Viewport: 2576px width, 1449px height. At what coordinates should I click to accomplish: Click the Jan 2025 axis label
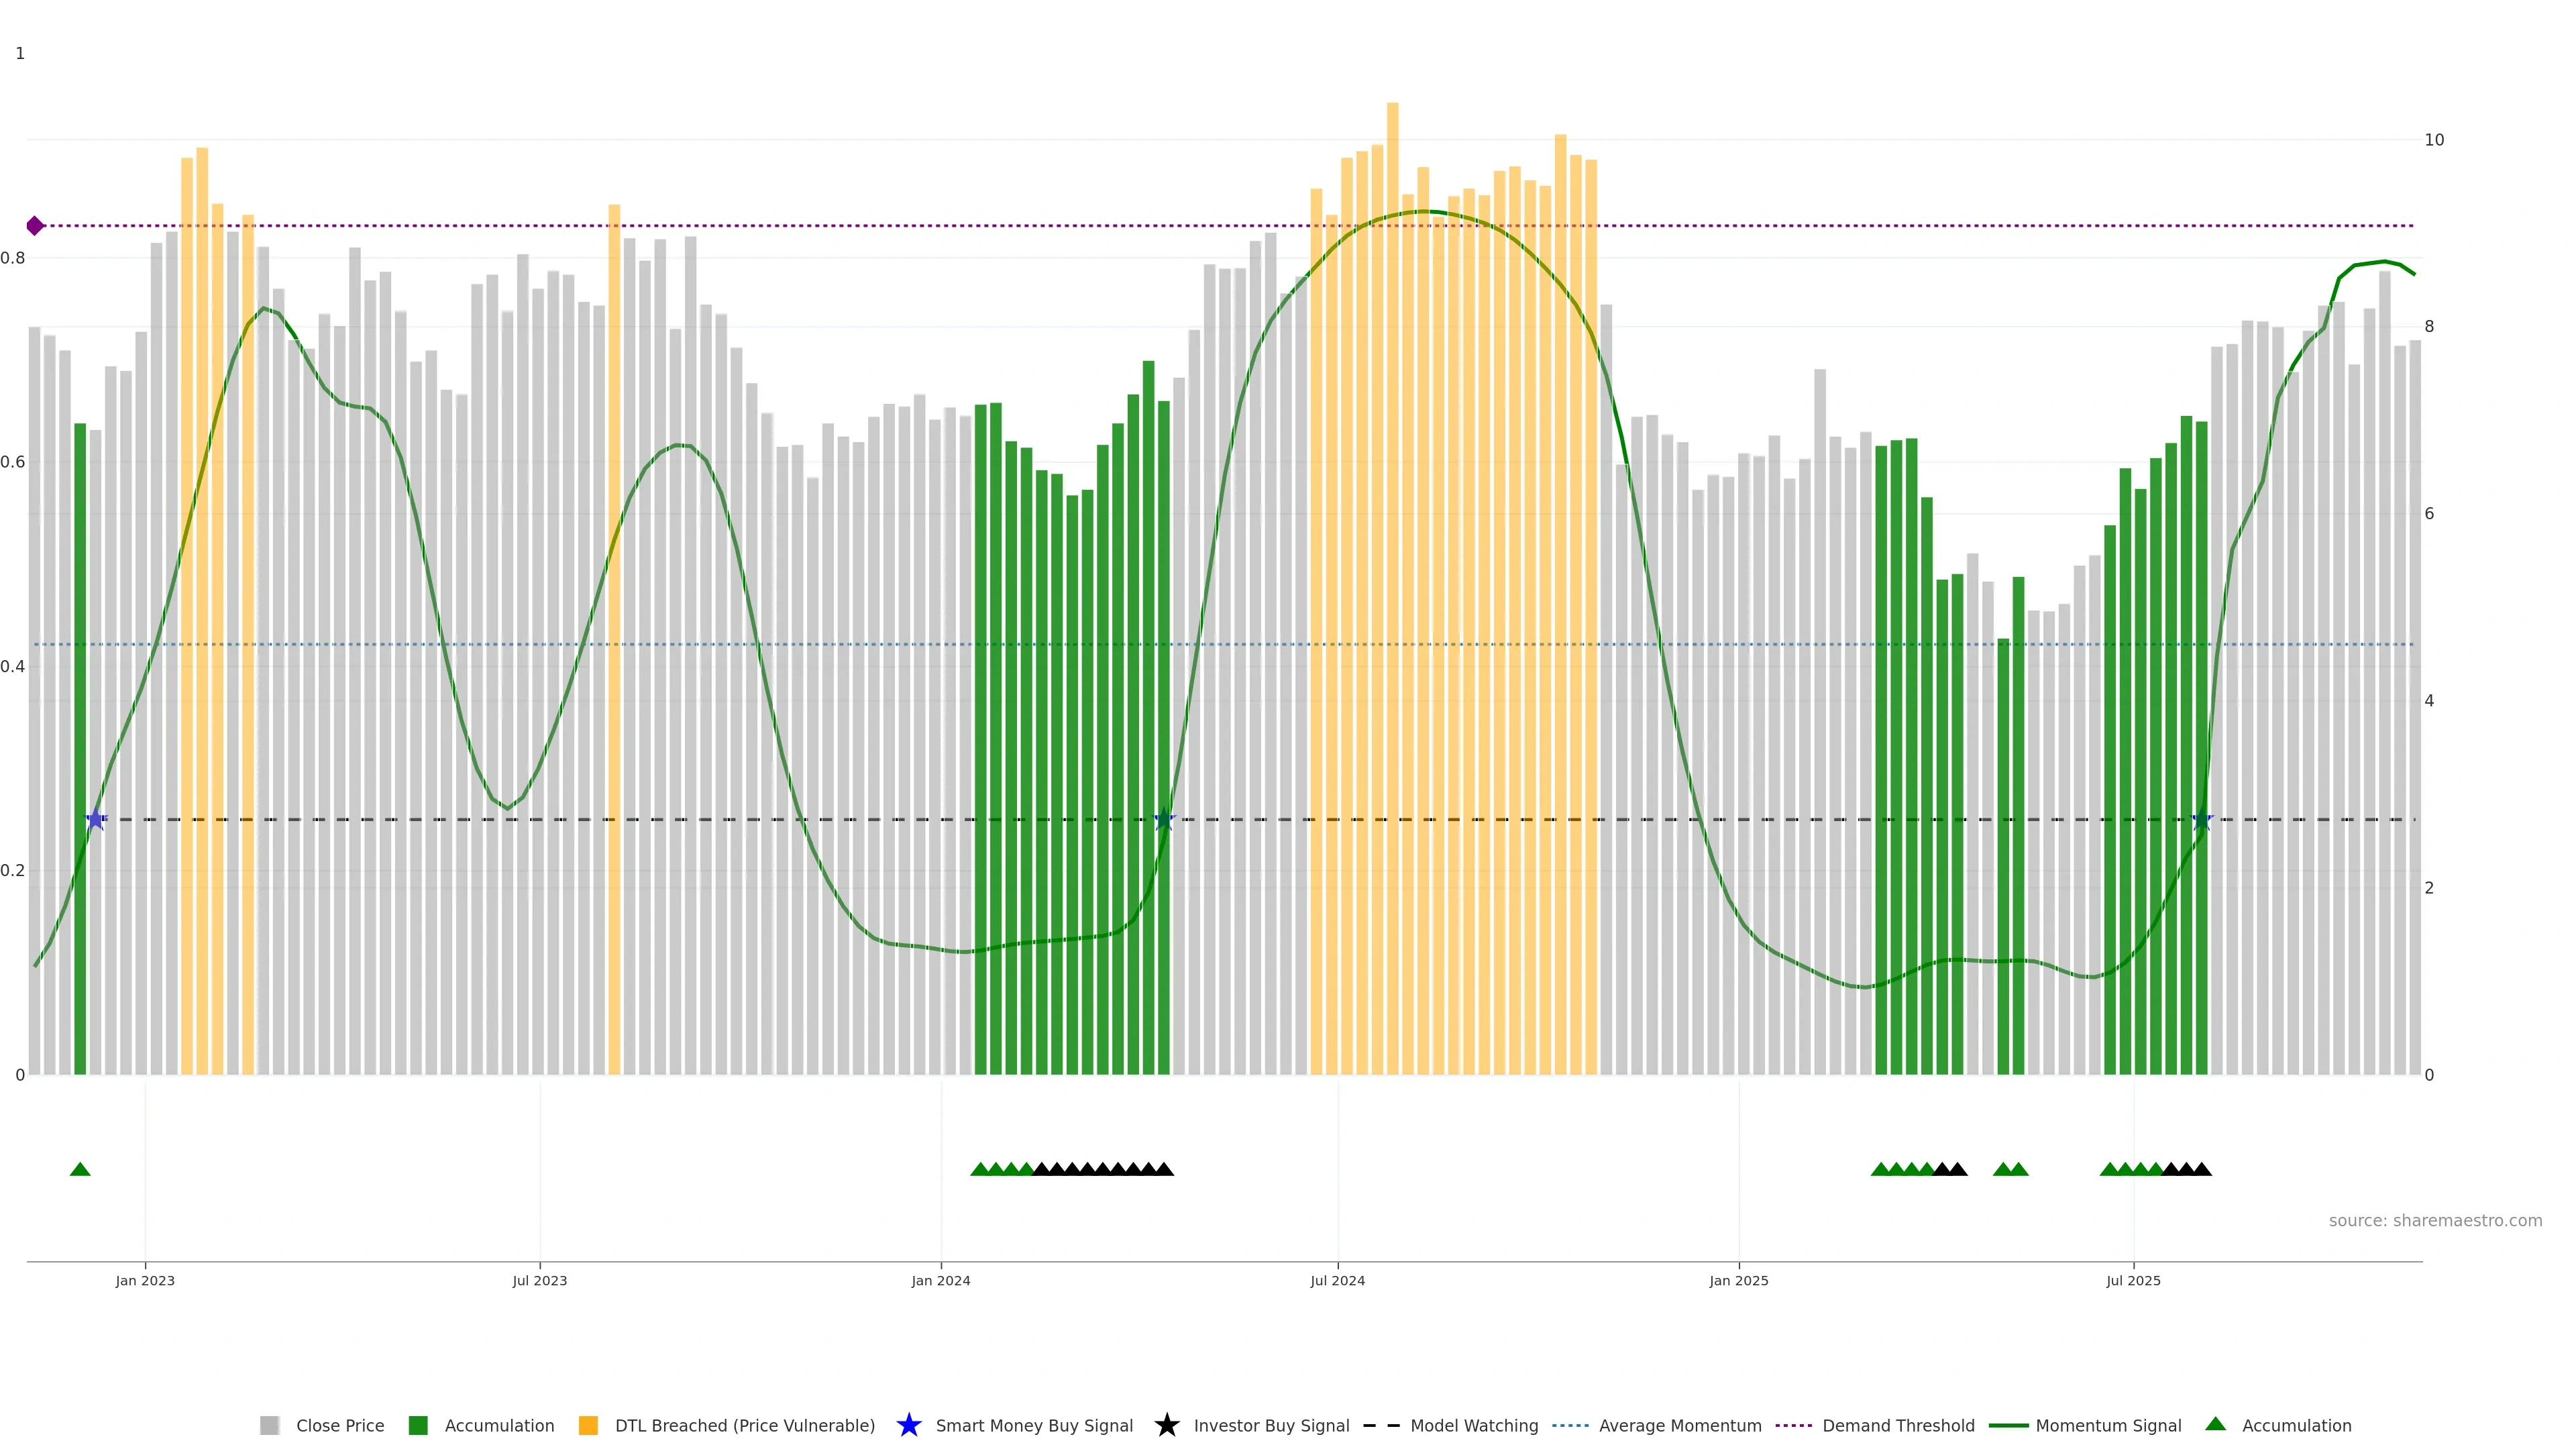(x=1738, y=1281)
